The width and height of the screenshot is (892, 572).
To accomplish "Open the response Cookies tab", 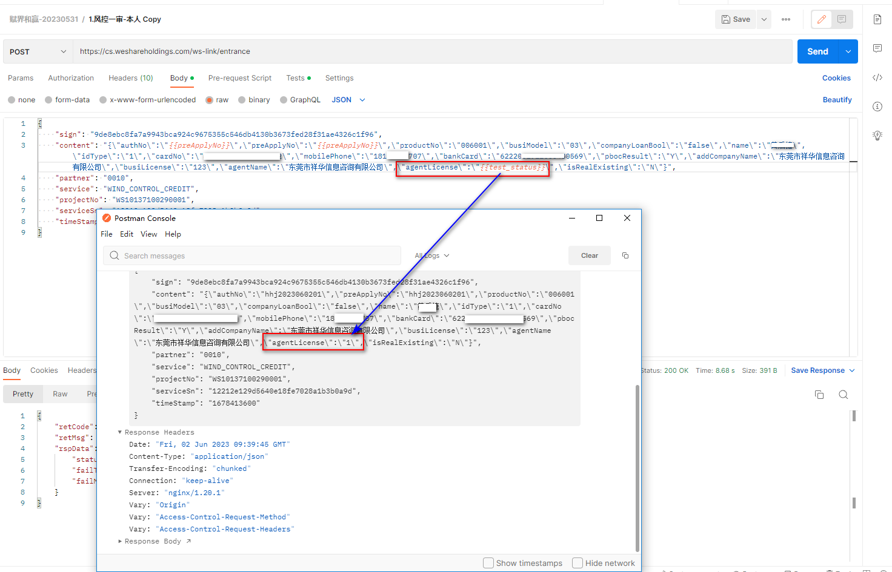I will [x=44, y=370].
